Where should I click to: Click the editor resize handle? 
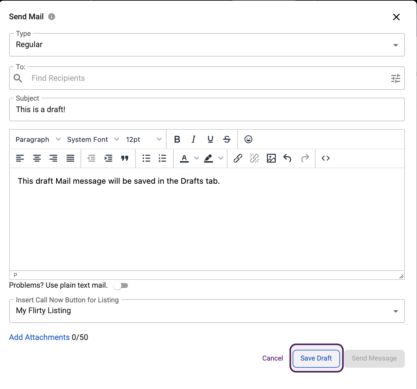[401, 276]
